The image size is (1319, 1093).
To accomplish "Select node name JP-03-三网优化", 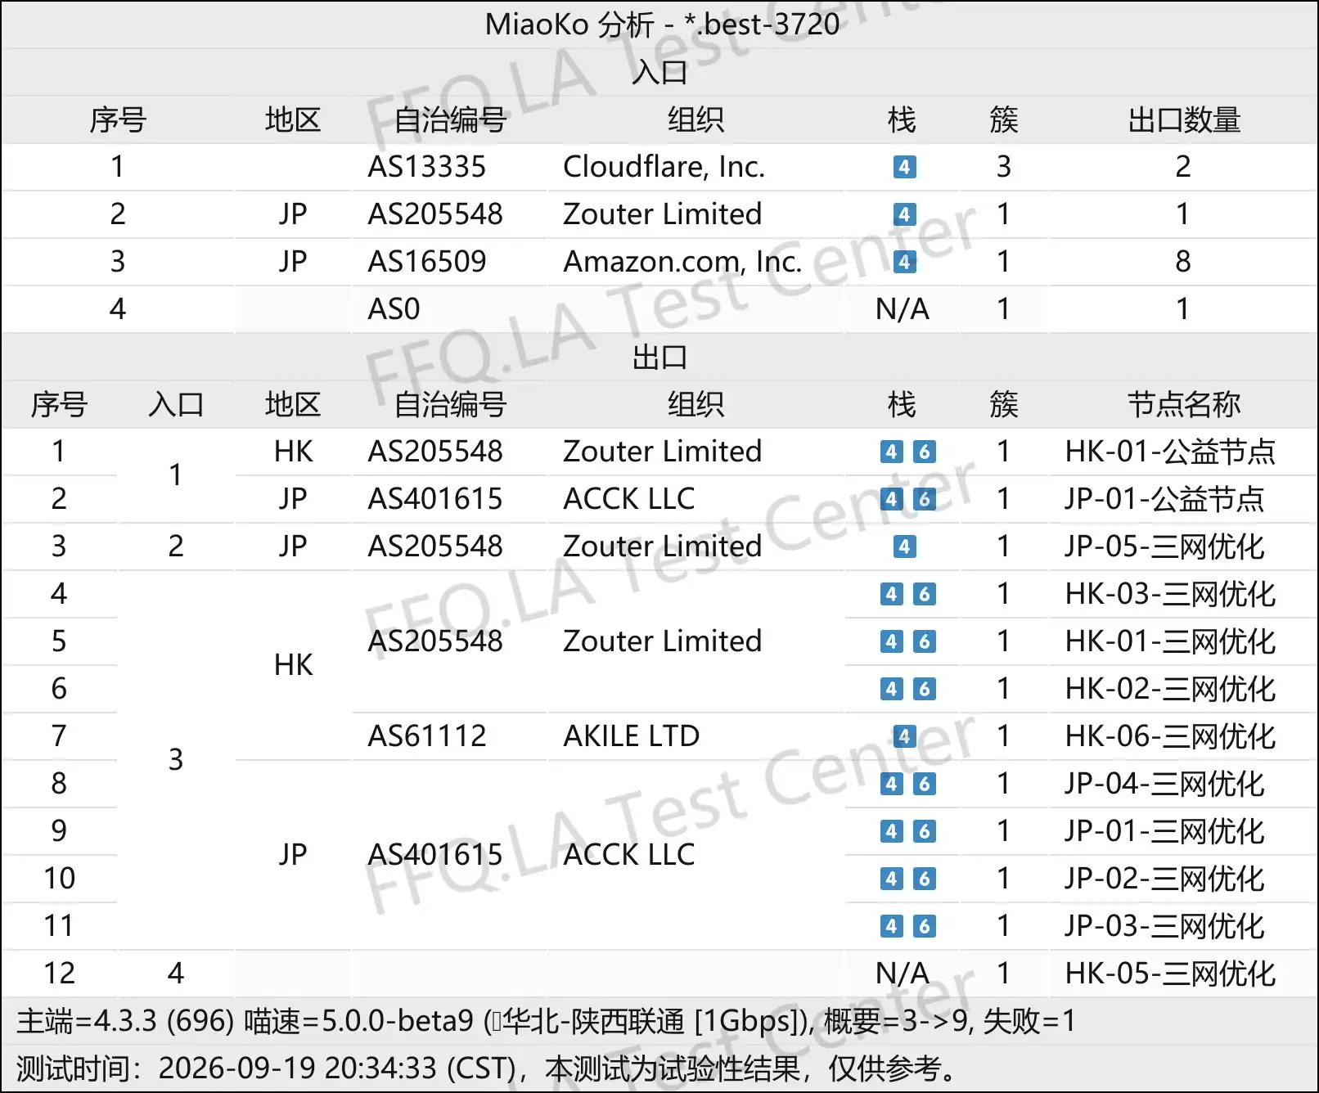I will (1164, 926).
